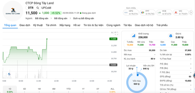Click the Khối lượng value 238,000
The width and height of the screenshot is (195, 93).
(143, 37)
